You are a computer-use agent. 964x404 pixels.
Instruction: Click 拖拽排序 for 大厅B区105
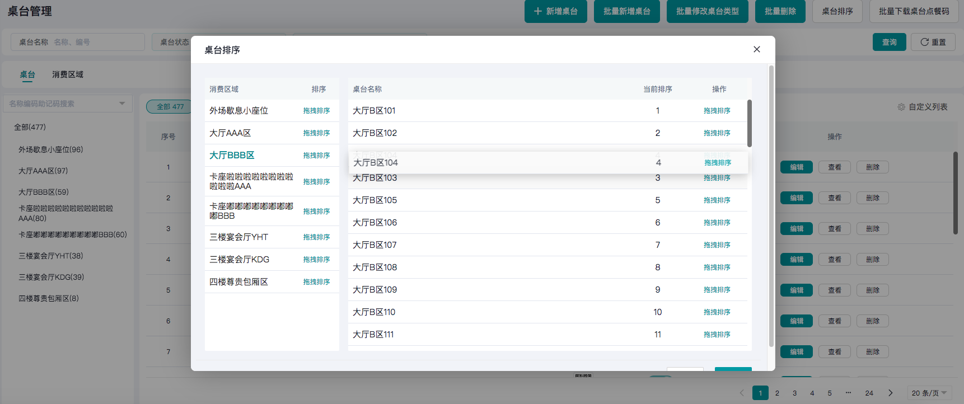point(717,200)
